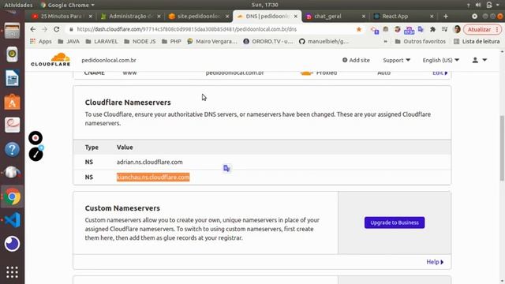Click the Edit link on CNAME row
505x284 pixels.
440,73
